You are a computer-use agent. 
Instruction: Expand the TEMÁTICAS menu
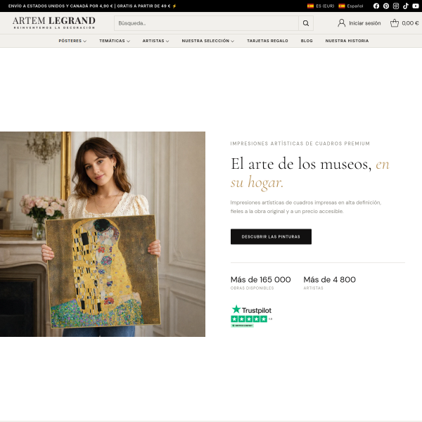pos(115,41)
